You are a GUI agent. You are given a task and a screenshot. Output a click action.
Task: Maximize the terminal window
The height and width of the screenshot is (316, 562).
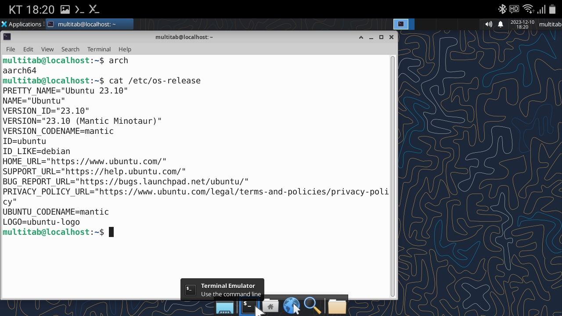[x=381, y=37]
